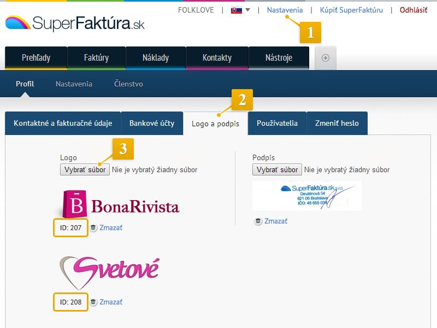The width and height of the screenshot is (437, 328).
Task: Click the plus icon tab after Nástroje
Action: point(325,58)
